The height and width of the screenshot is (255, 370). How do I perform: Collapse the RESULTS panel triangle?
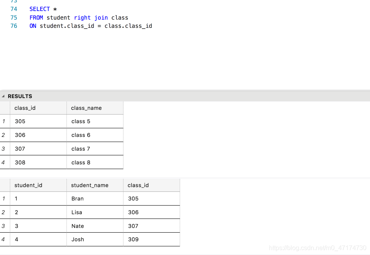click(3, 96)
